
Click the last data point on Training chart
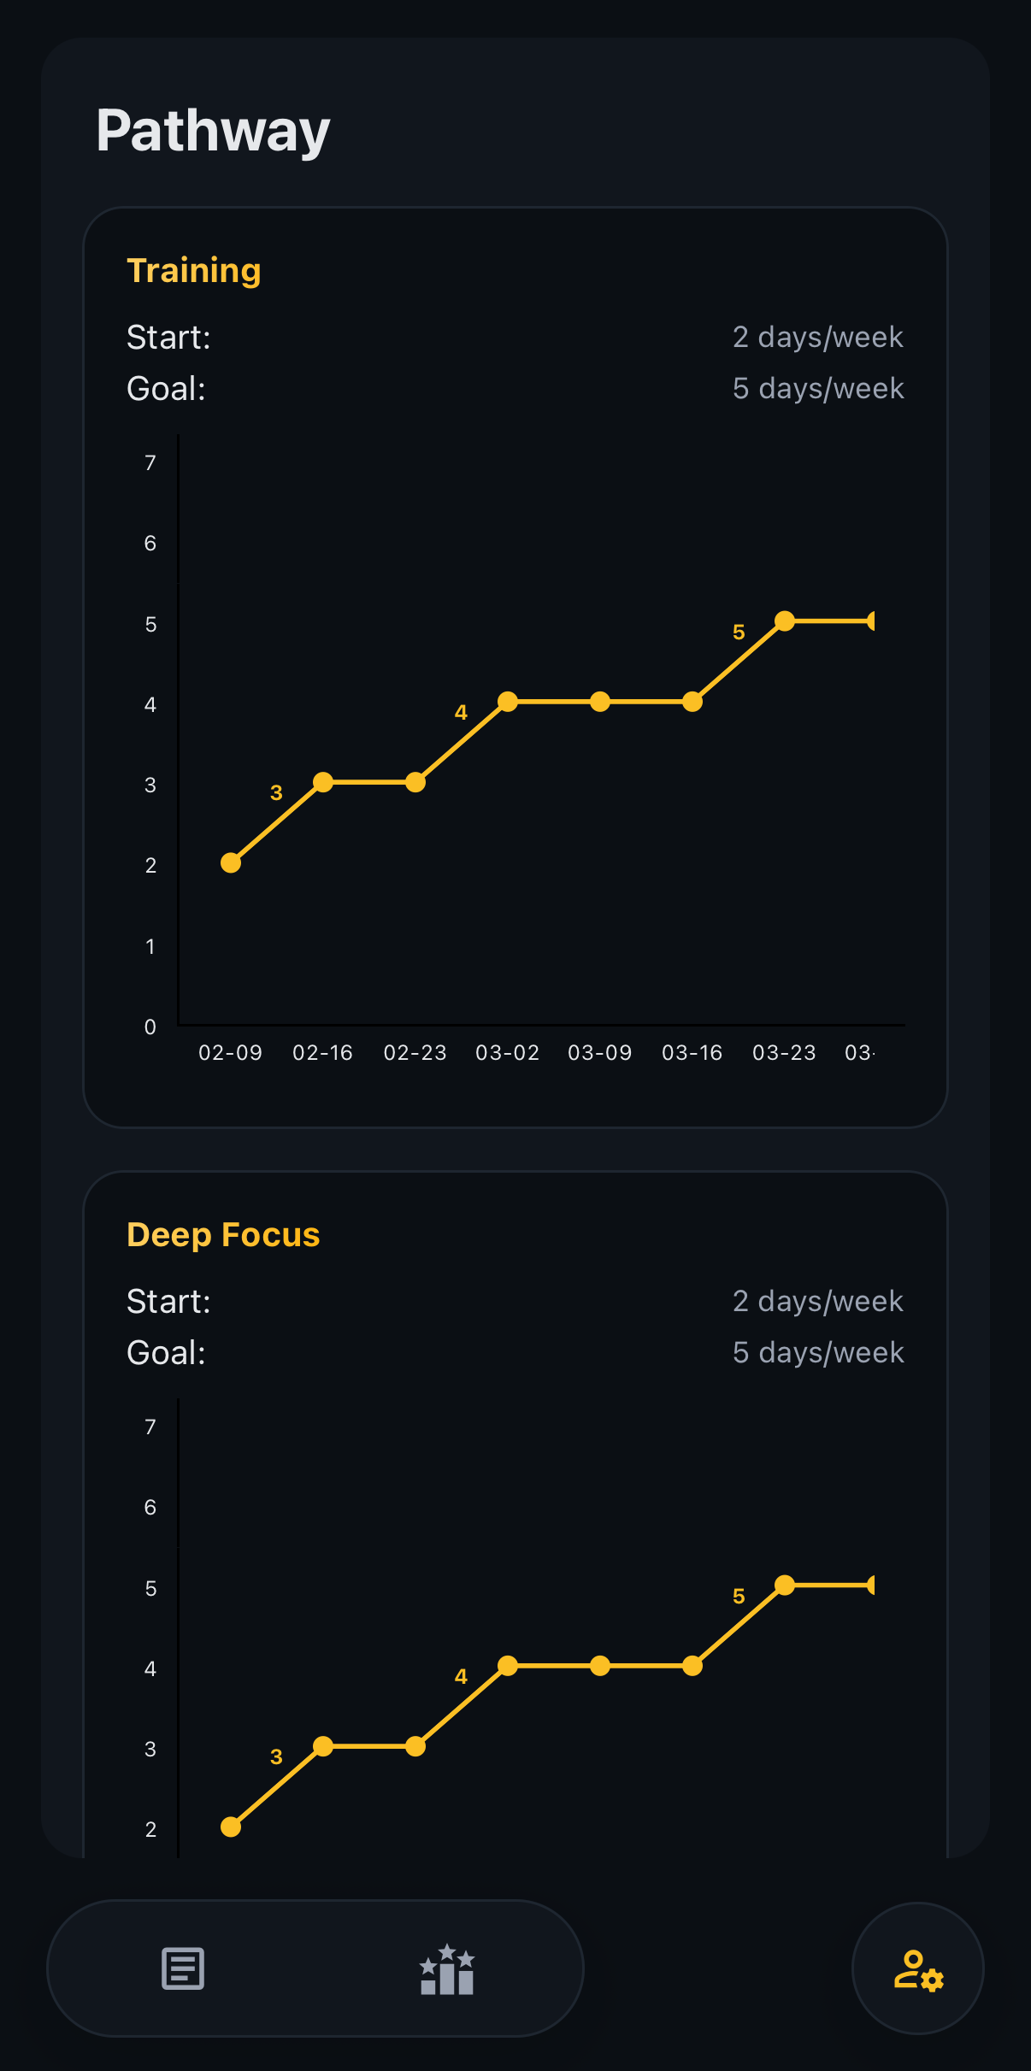click(x=786, y=620)
